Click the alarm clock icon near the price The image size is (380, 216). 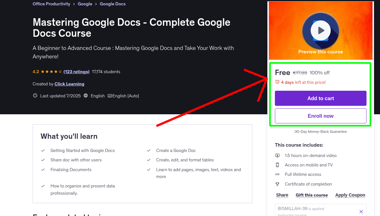(x=277, y=81)
